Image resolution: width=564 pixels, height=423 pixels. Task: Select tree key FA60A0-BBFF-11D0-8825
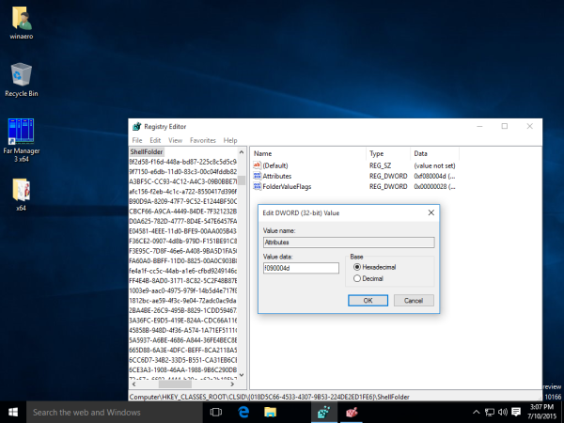pyautogui.click(x=183, y=260)
